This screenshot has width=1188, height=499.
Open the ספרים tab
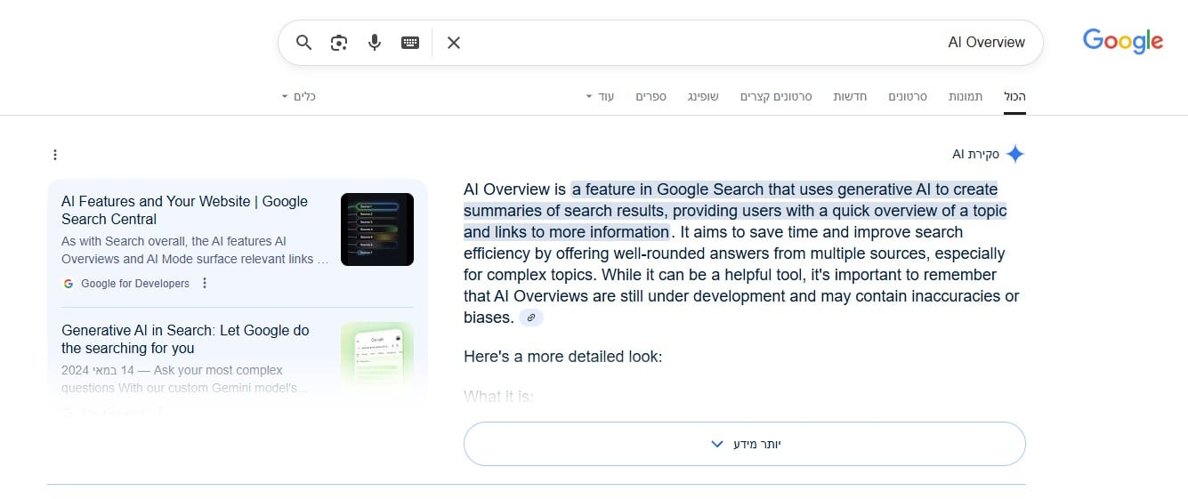(651, 96)
